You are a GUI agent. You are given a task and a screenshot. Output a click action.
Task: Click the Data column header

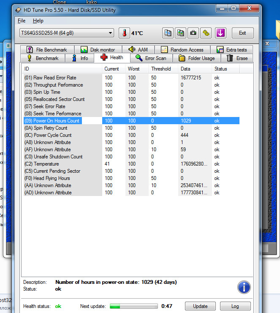click(195, 69)
